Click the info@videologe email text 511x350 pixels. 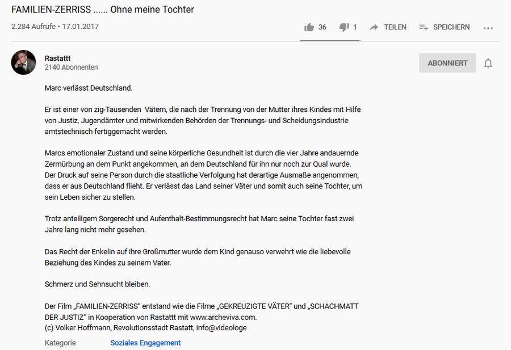coord(221,327)
